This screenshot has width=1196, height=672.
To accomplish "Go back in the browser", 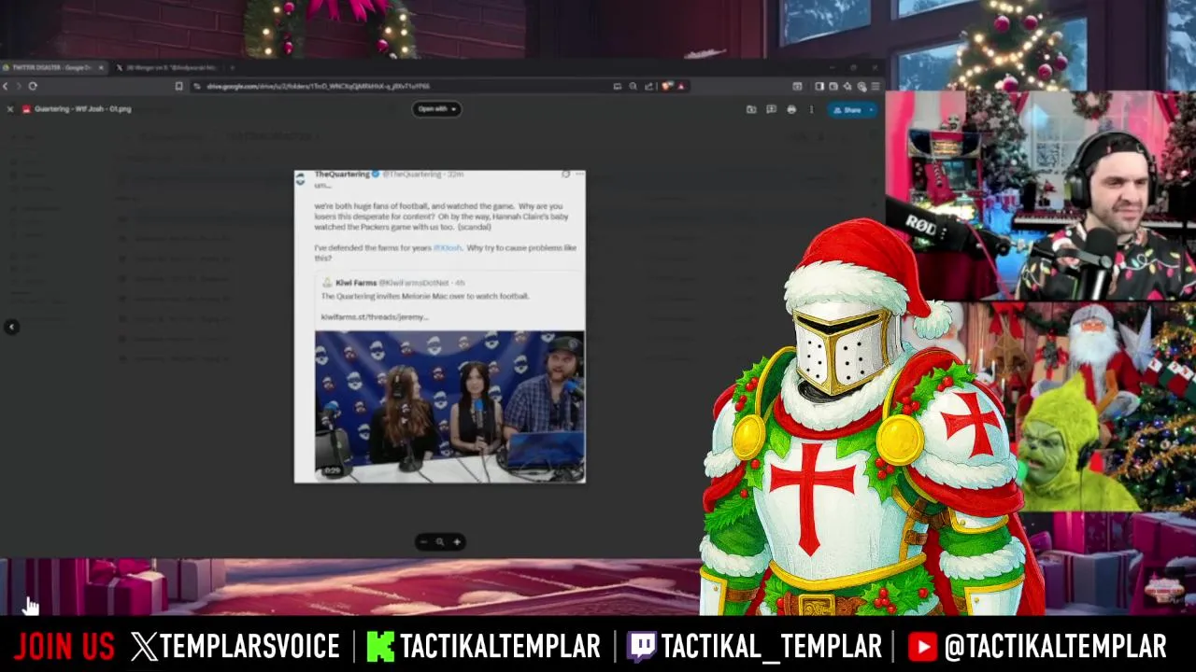I will (6, 86).
